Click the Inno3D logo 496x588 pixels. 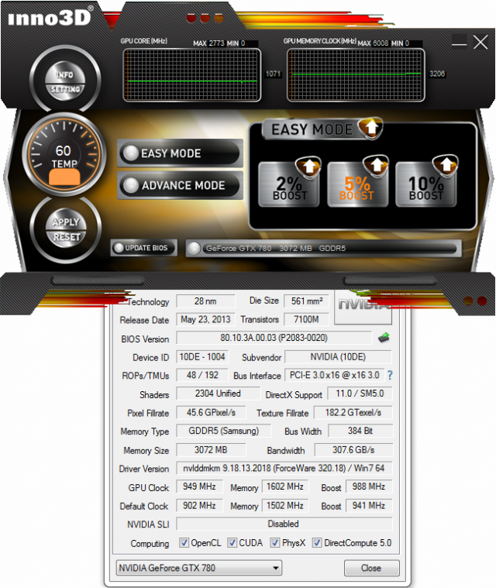[x=50, y=17]
